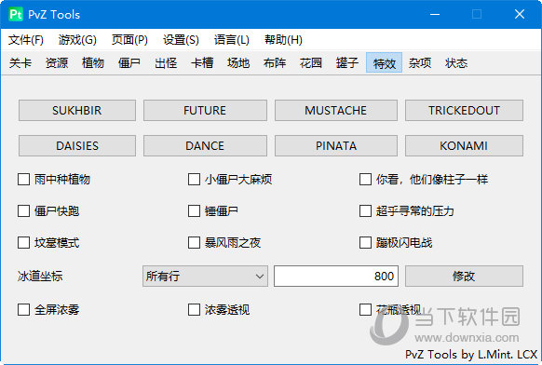Switch to the 僵尸 tab
This screenshot has width=542, height=365.
click(x=129, y=63)
